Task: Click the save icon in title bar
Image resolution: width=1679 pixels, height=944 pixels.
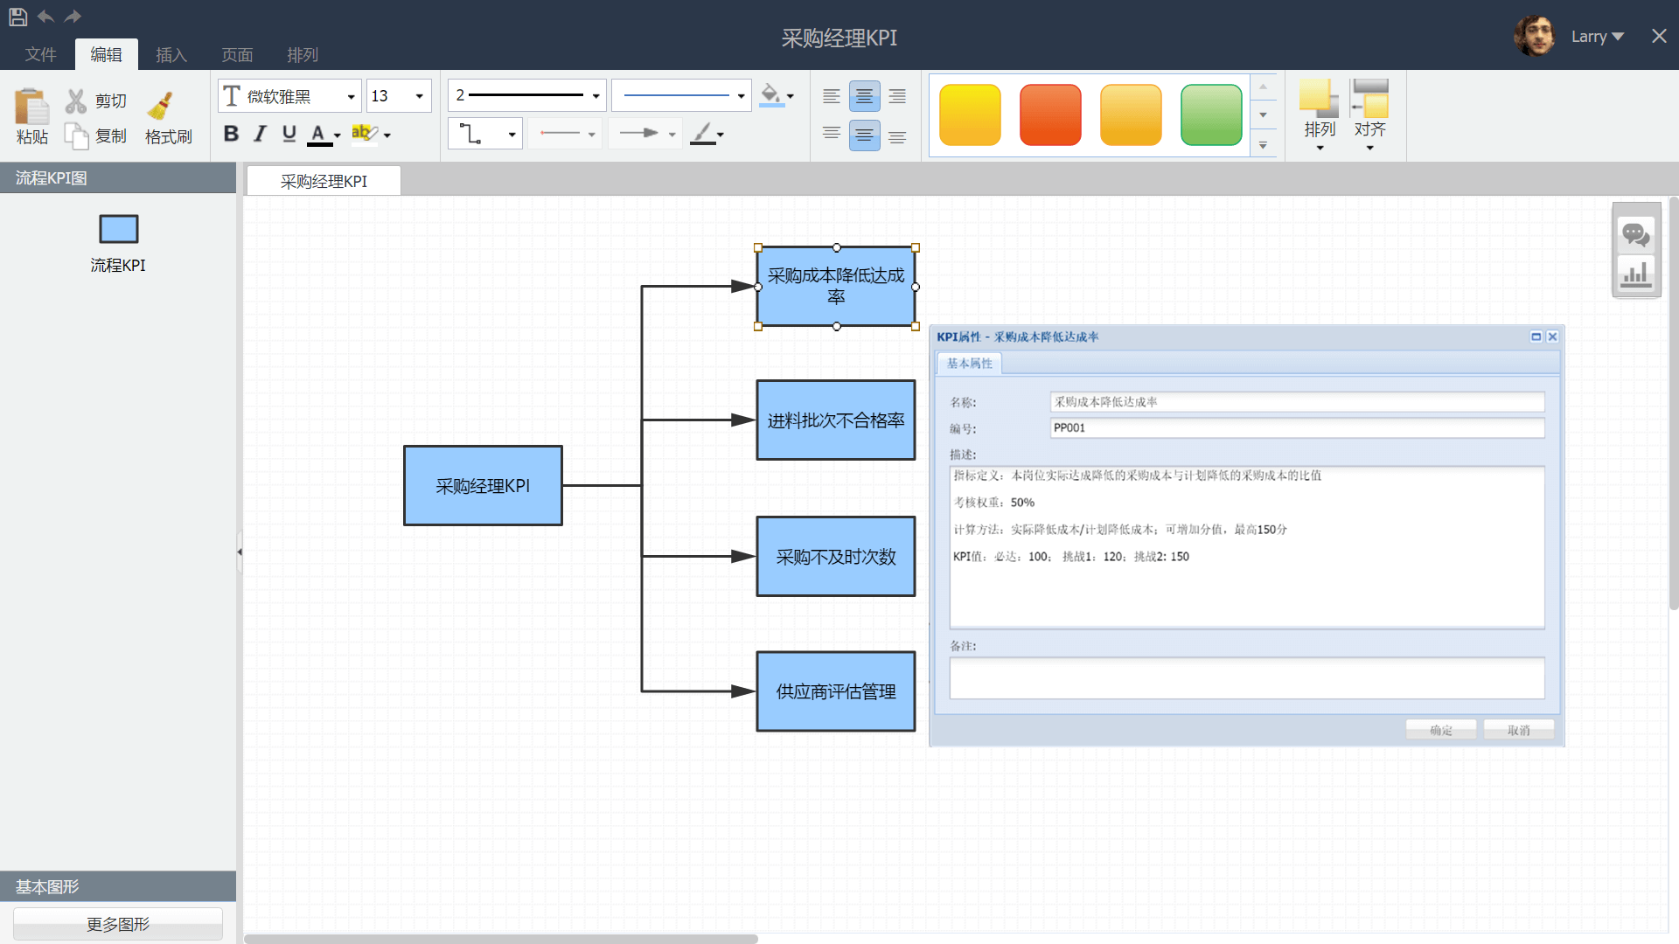Action: pyautogui.click(x=17, y=17)
